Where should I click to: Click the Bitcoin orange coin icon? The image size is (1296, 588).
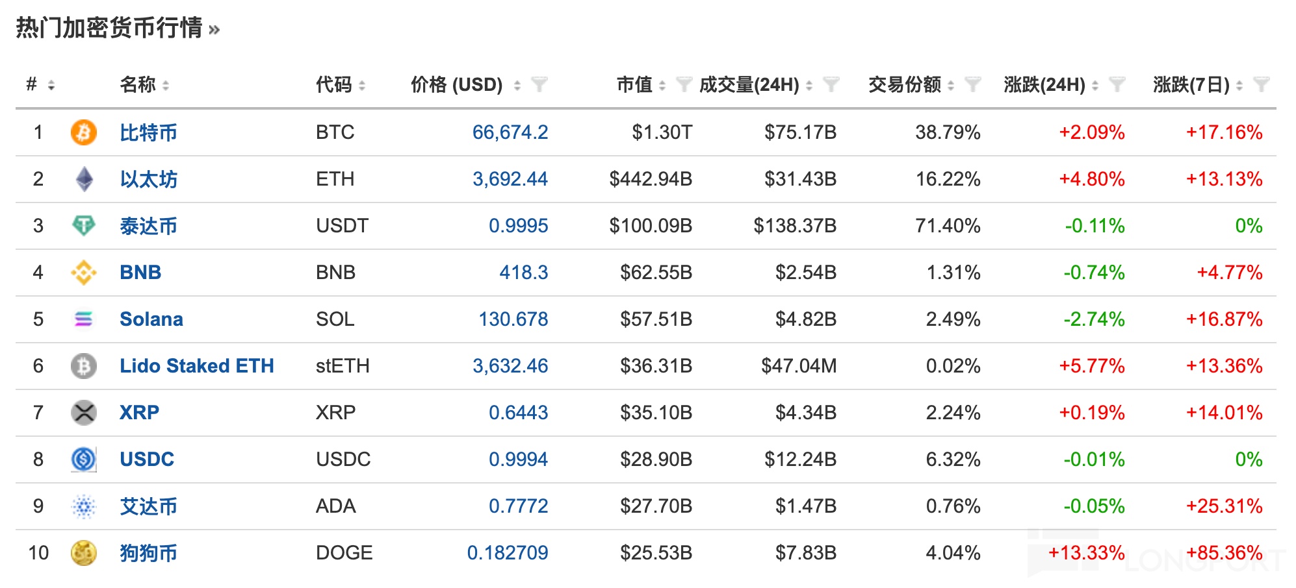point(83,132)
